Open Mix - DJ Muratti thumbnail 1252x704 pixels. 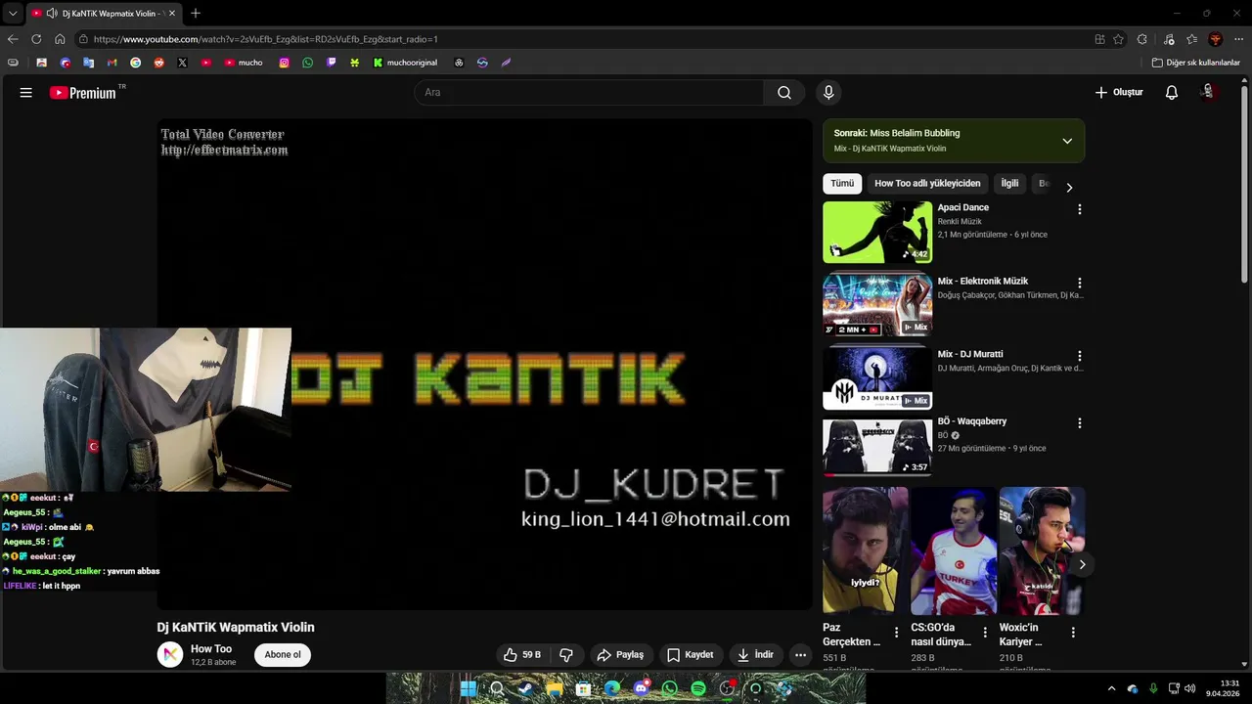(x=877, y=377)
